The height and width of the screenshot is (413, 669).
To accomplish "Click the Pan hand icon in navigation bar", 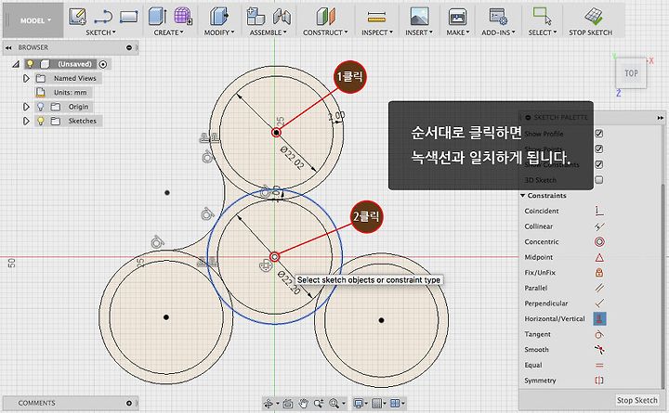I will coord(303,403).
